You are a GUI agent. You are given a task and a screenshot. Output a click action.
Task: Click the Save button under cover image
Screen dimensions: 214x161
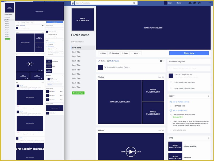(x=125, y=53)
